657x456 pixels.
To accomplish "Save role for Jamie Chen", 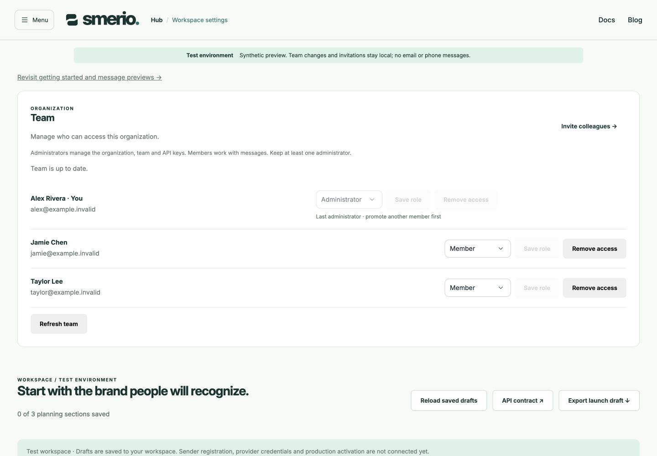I will click(537, 249).
